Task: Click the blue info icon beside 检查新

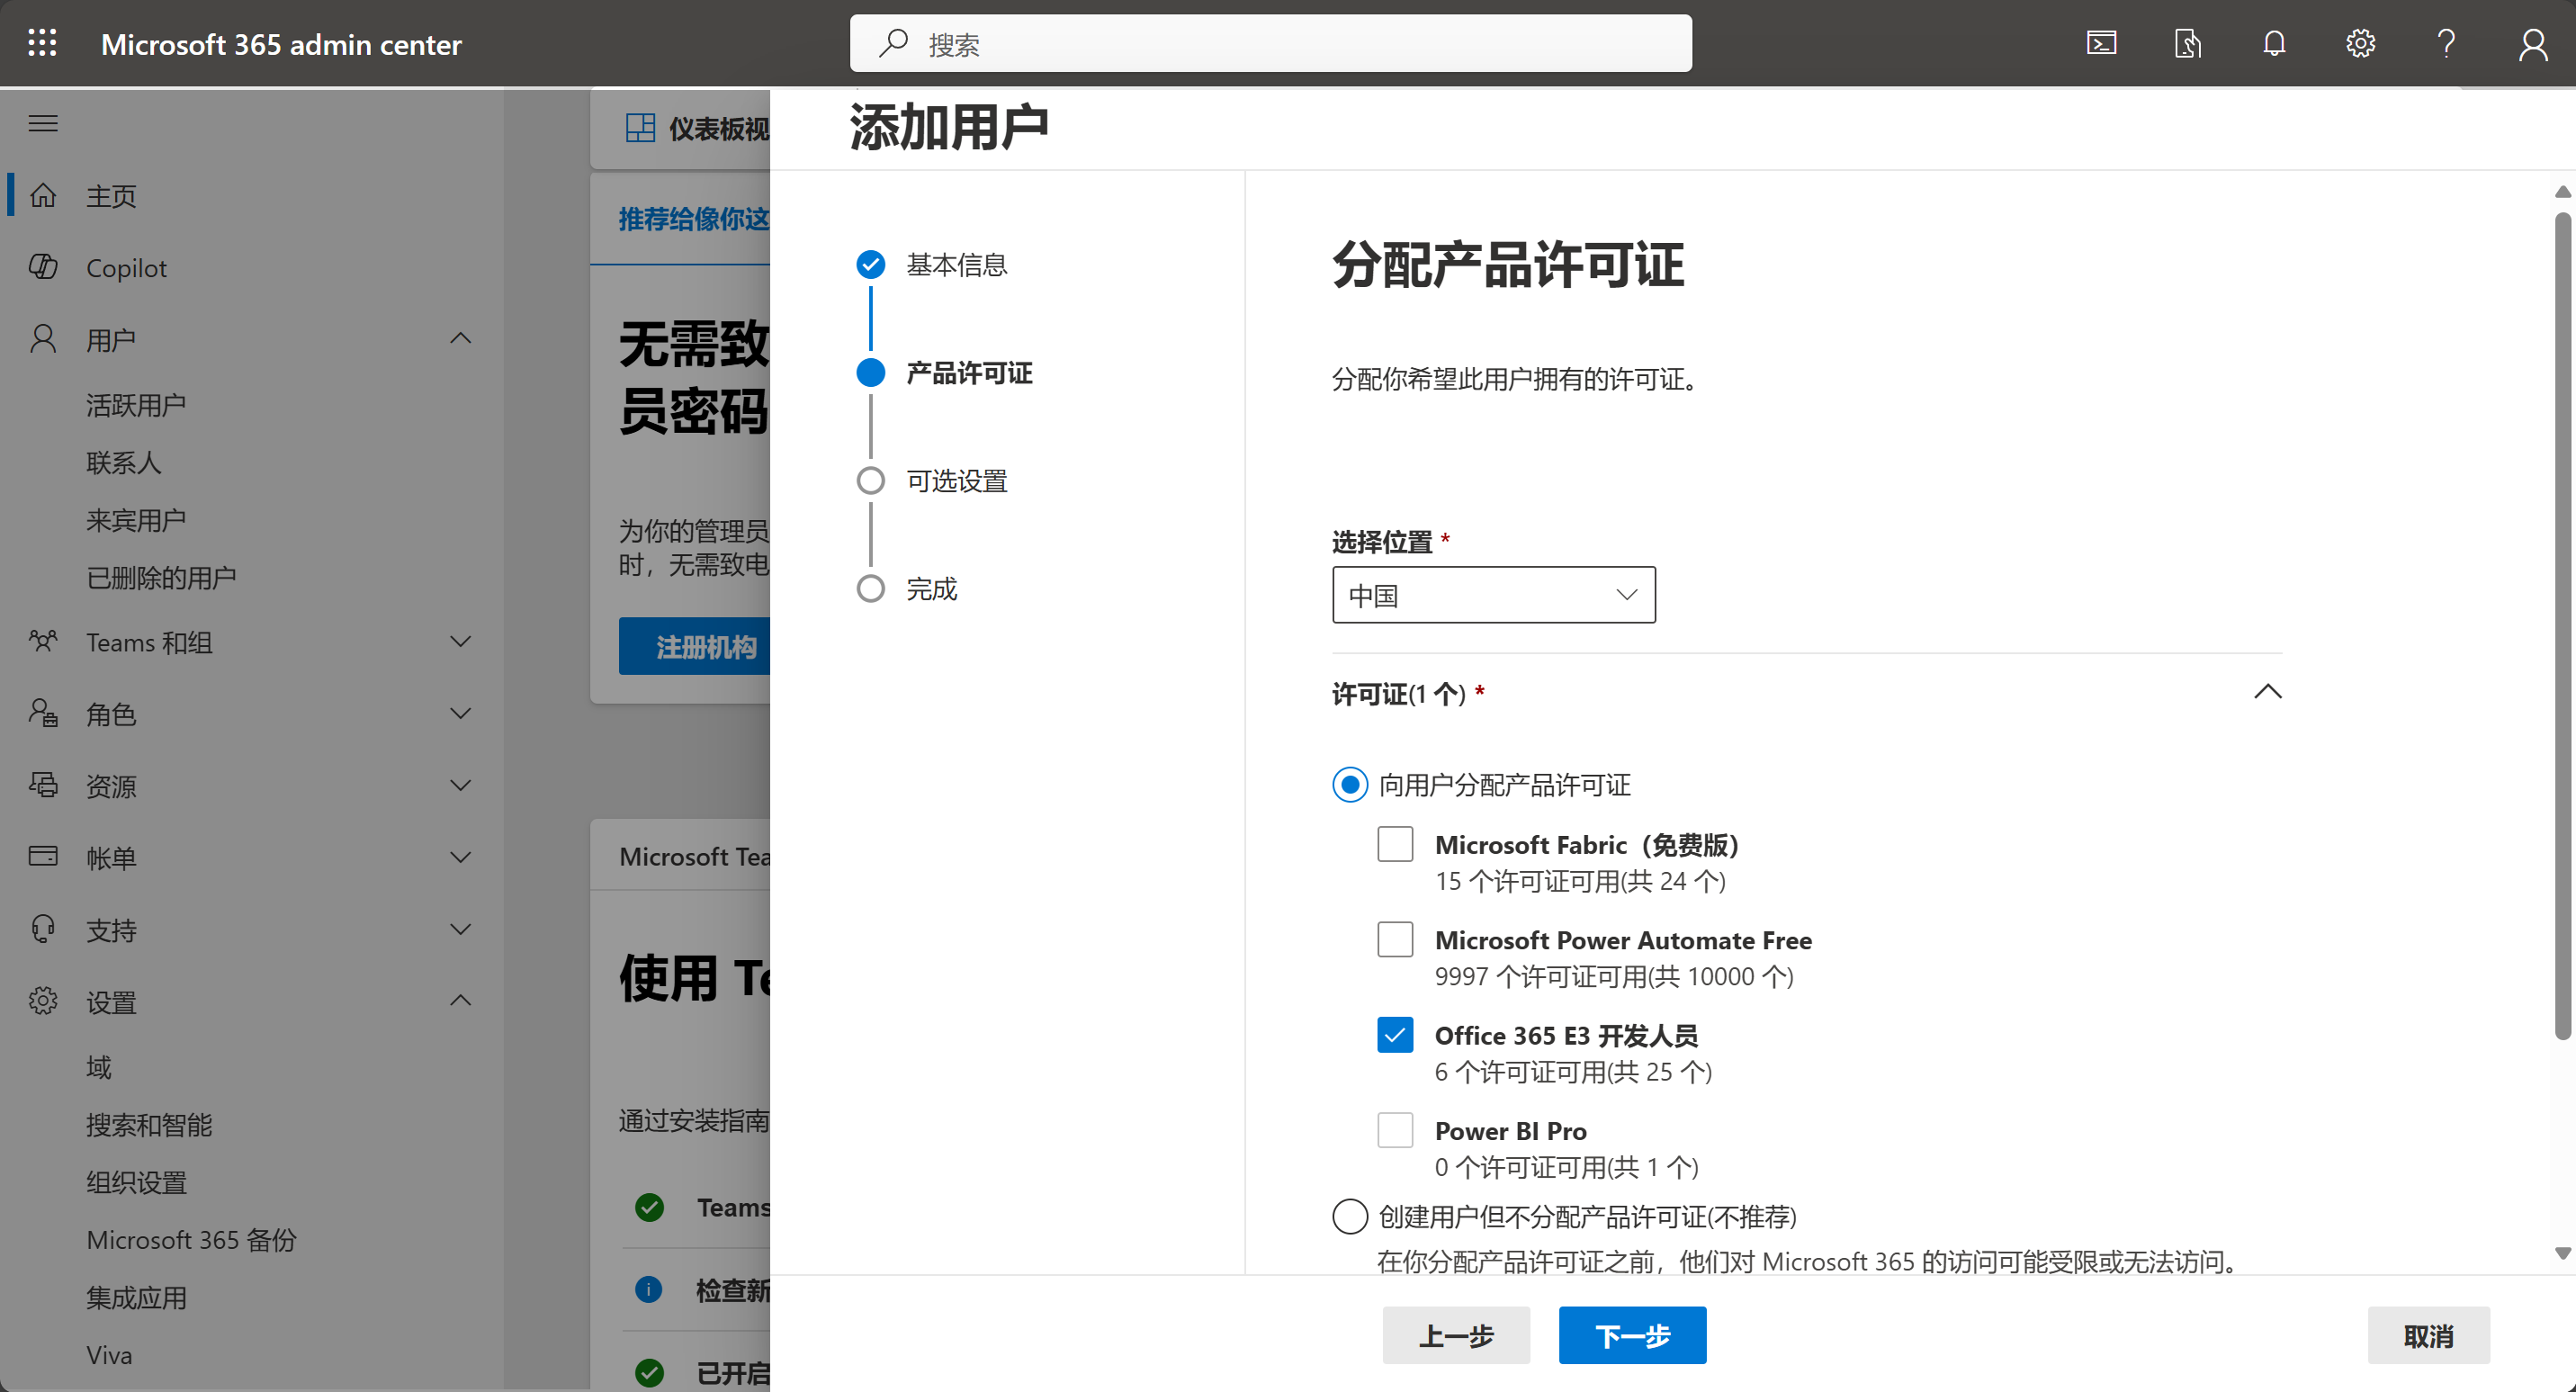Action: pyautogui.click(x=649, y=1290)
